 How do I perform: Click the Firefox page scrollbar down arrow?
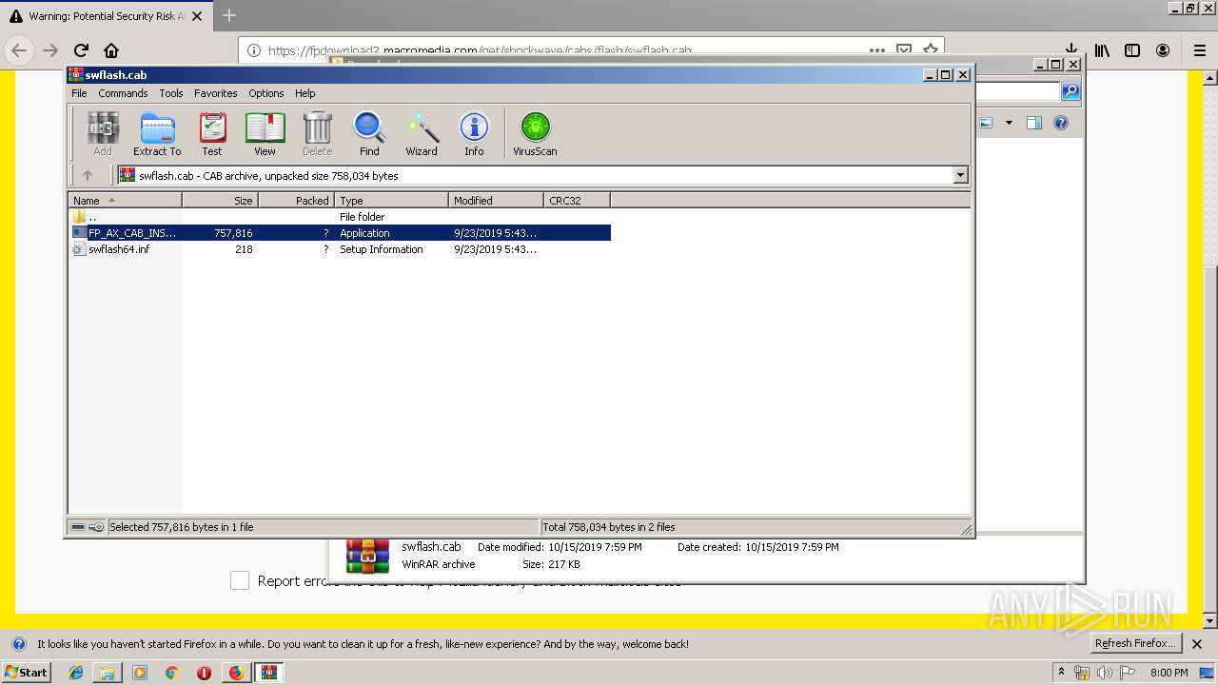(x=1210, y=620)
